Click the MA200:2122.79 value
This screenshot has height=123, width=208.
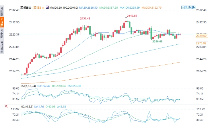tap(151, 8)
